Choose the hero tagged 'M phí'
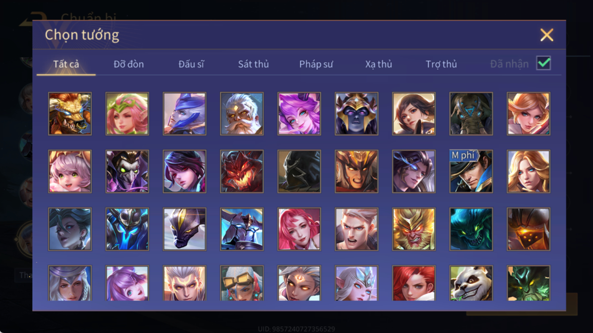The height and width of the screenshot is (333, 593). pos(471,171)
